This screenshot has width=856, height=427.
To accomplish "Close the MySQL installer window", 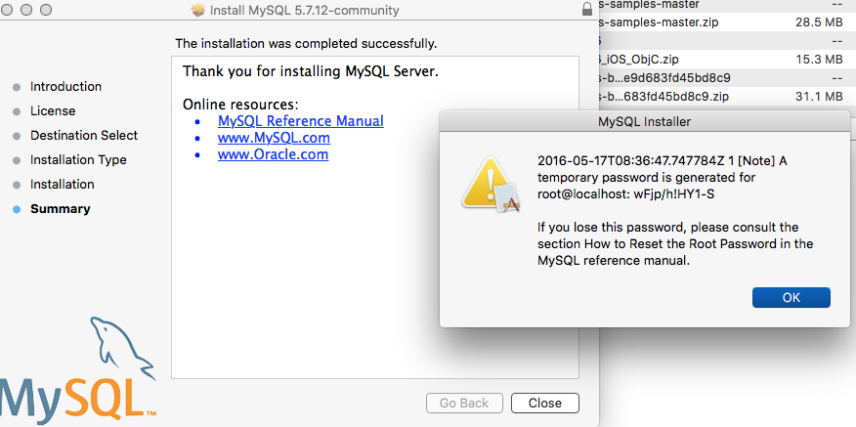I will click(x=545, y=403).
